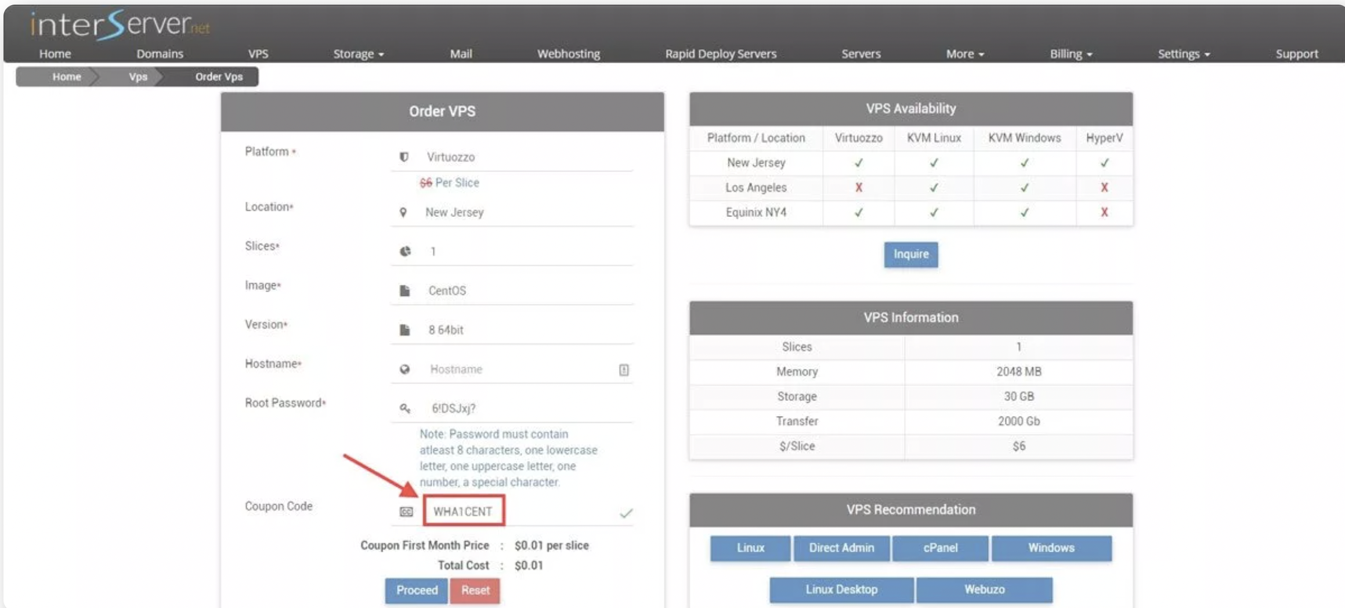
Task: Click the "2048 MB" memory value
Action: (x=1019, y=372)
